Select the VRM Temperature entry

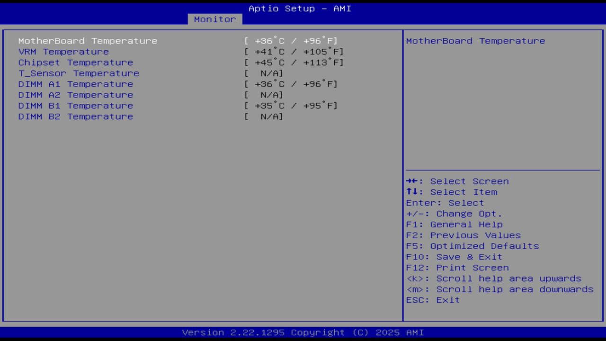63,52
